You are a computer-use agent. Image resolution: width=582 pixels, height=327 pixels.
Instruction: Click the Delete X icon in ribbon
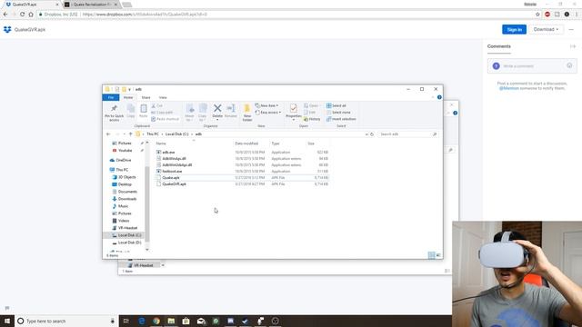pyautogui.click(x=217, y=108)
